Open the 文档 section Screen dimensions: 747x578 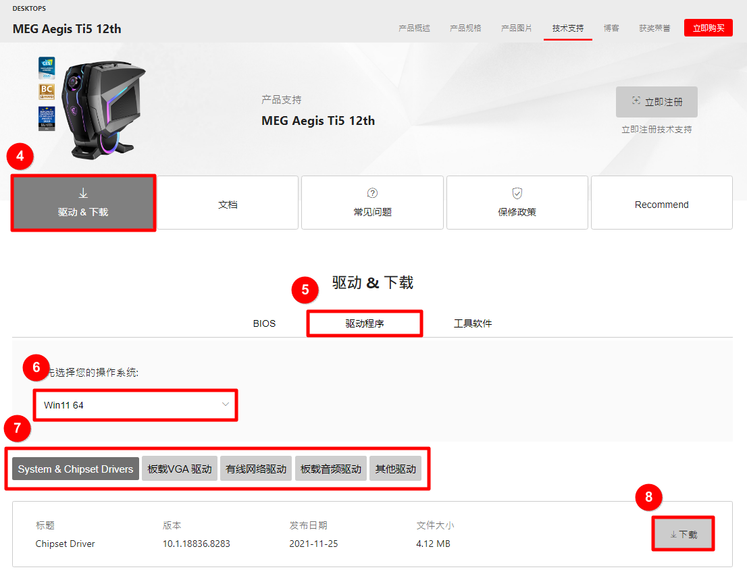(228, 204)
